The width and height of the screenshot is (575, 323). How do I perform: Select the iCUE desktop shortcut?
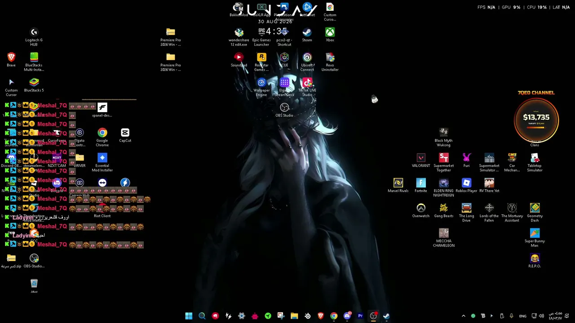[x=284, y=60]
